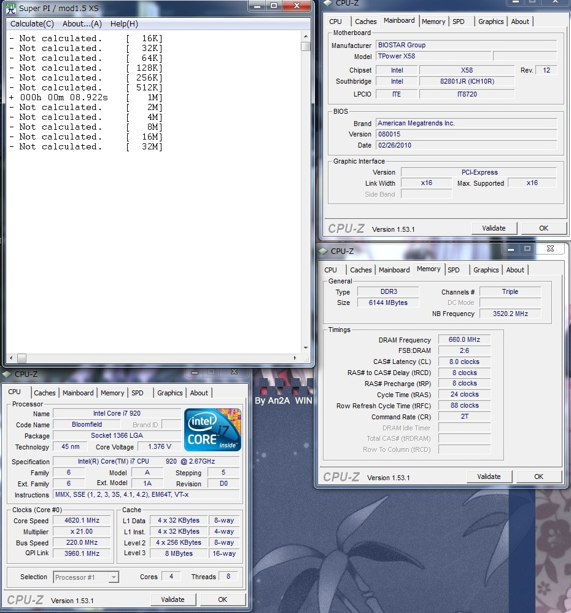Click the Super PI vertical scrollbar down arrow
The width and height of the screenshot is (571, 613).
coord(306,347)
